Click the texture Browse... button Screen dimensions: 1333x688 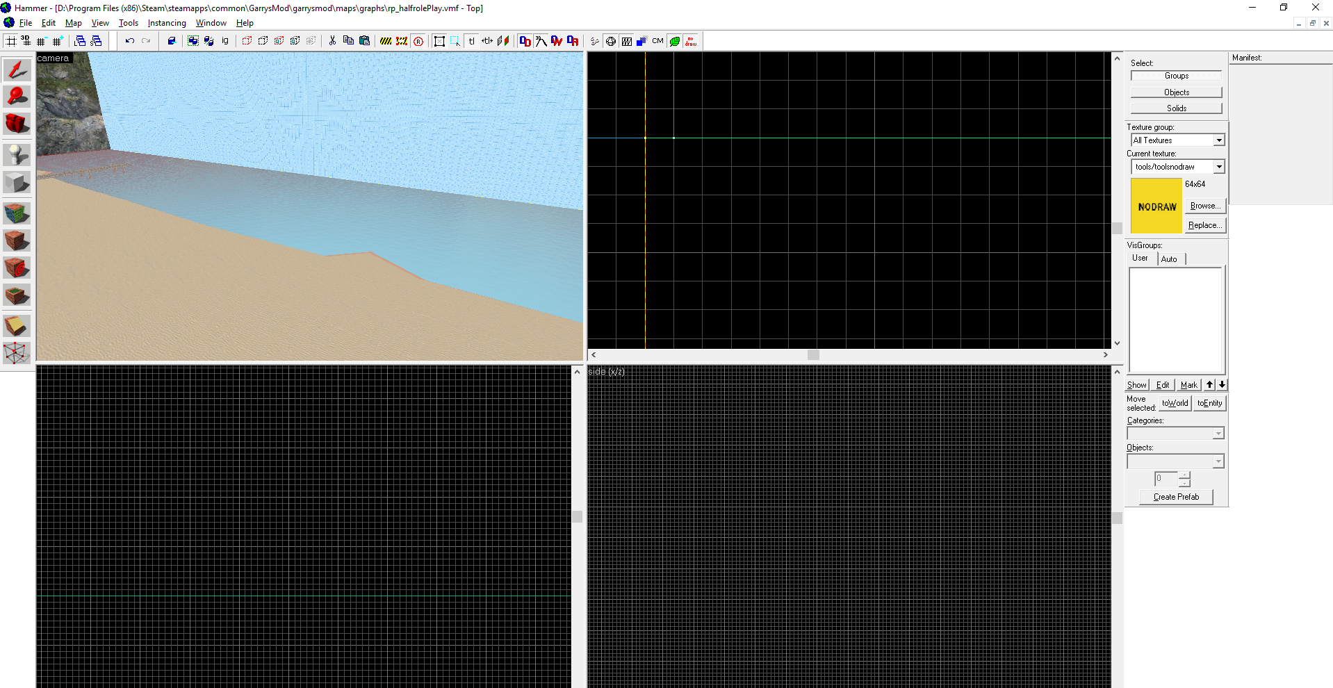pos(1205,206)
